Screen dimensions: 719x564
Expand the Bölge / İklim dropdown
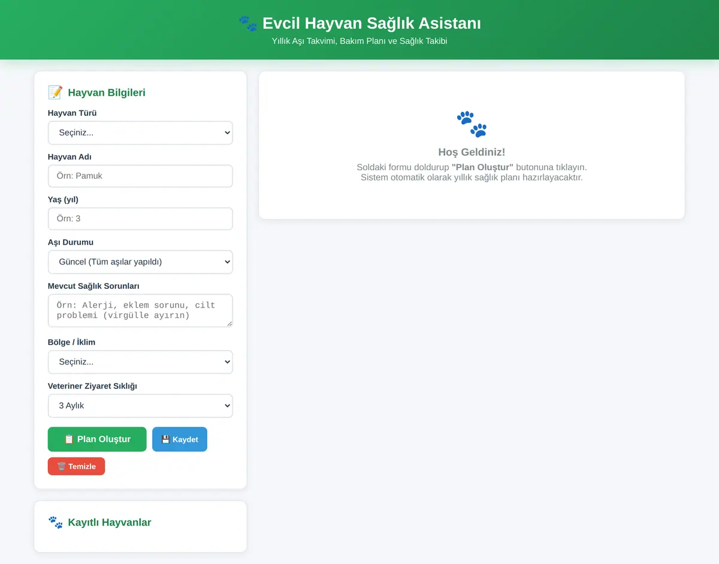click(140, 362)
